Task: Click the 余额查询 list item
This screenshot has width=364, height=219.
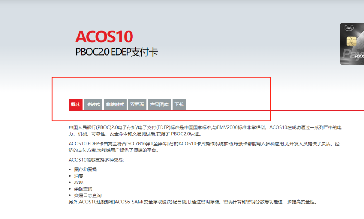Action: [83, 189]
